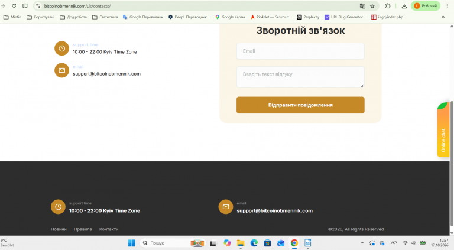Open the Дод.робота bookmark folder
454x250 pixels.
point(73,17)
